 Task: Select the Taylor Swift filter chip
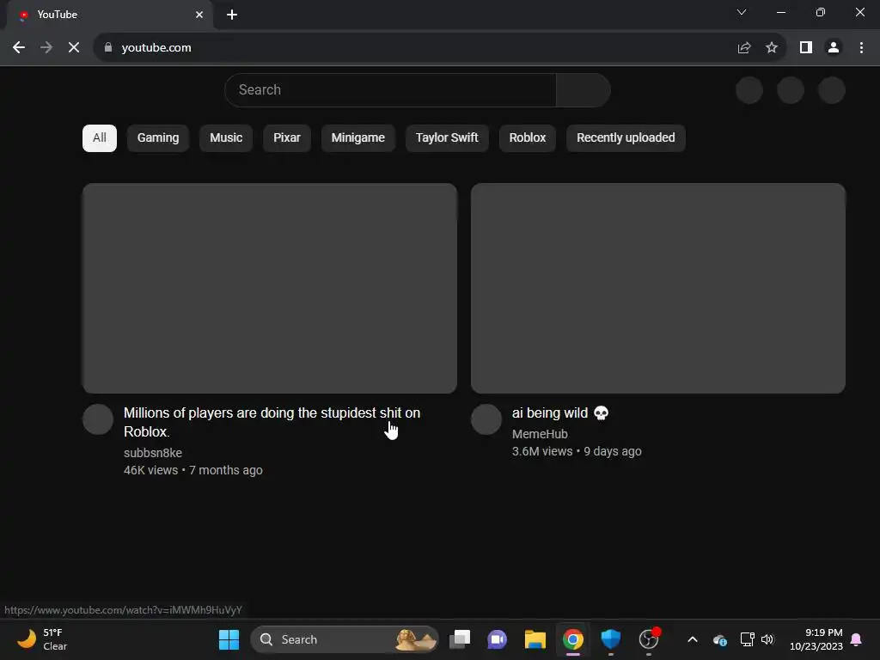point(447,138)
